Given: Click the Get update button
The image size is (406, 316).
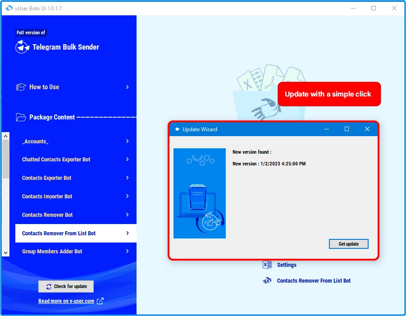Looking at the screenshot, I should (x=348, y=244).
